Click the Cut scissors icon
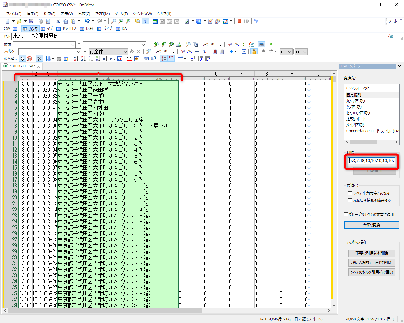 point(58,21)
